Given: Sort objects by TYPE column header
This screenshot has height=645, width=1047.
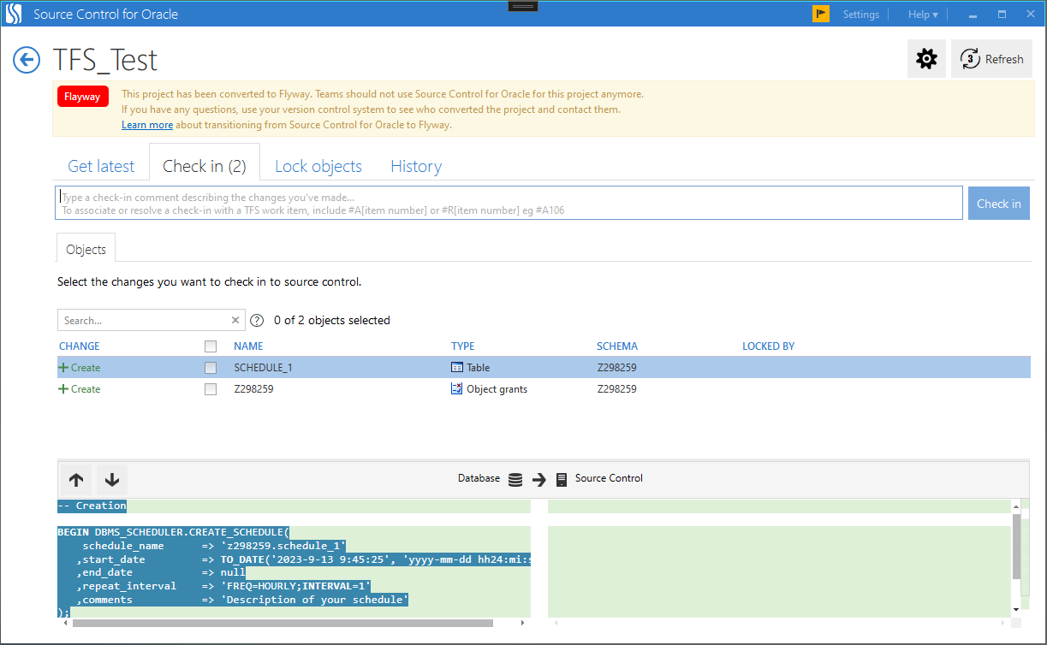Looking at the screenshot, I should tap(462, 346).
